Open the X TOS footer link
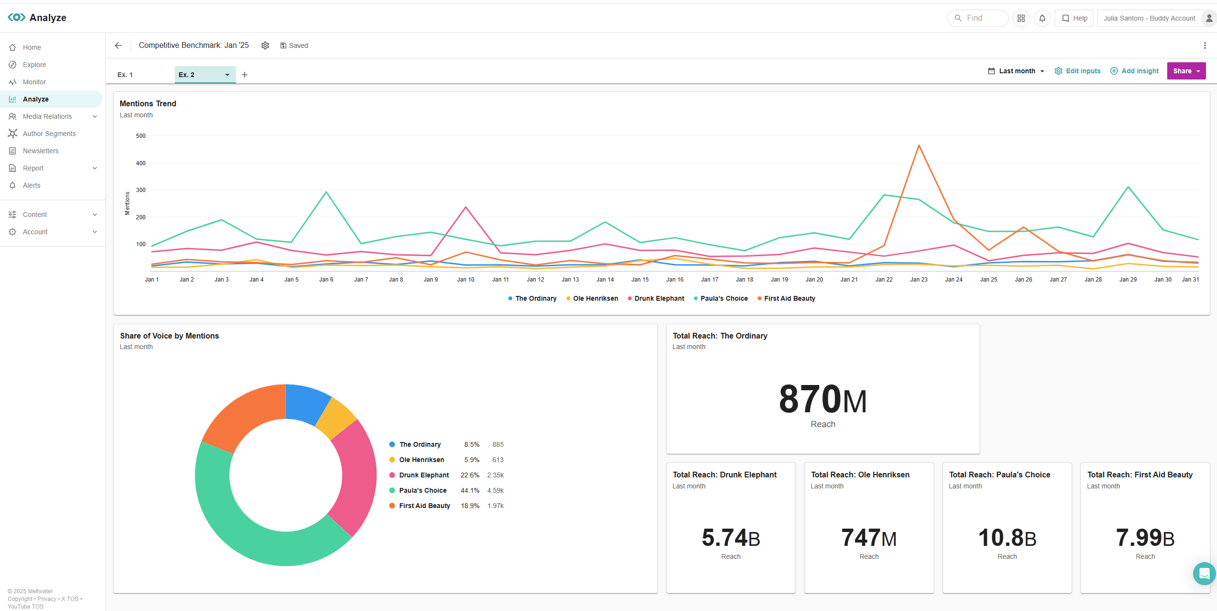Viewport: 1217px width, 611px height. [x=70, y=599]
